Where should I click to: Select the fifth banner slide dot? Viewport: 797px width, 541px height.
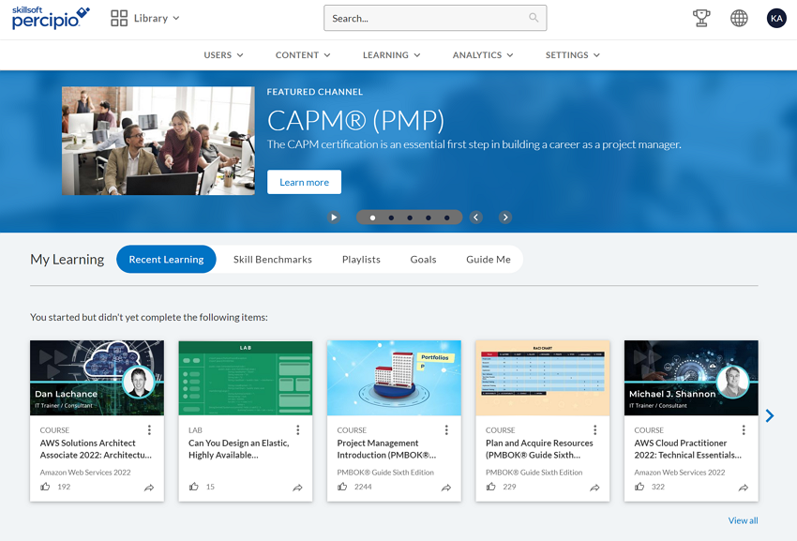446,218
